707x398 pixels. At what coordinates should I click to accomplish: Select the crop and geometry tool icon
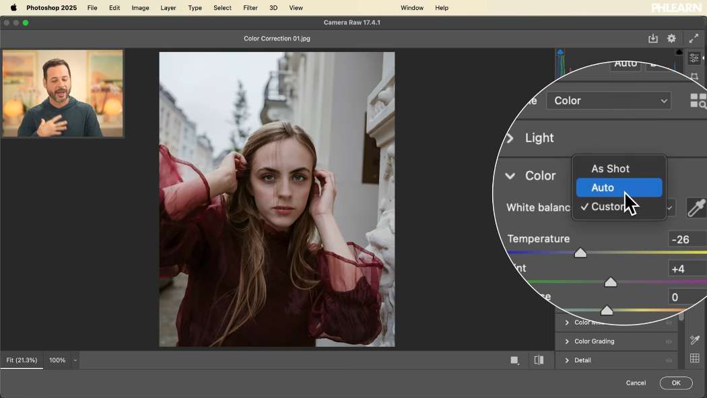(694, 76)
